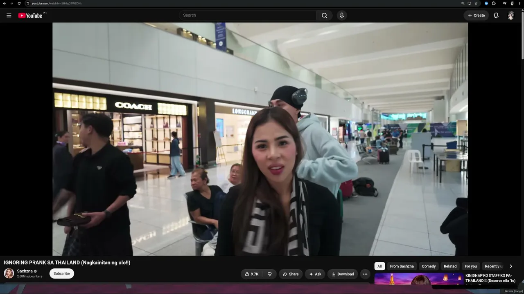Select the For you chip
This screenshot has height=294, width=524.
(471, 266)
